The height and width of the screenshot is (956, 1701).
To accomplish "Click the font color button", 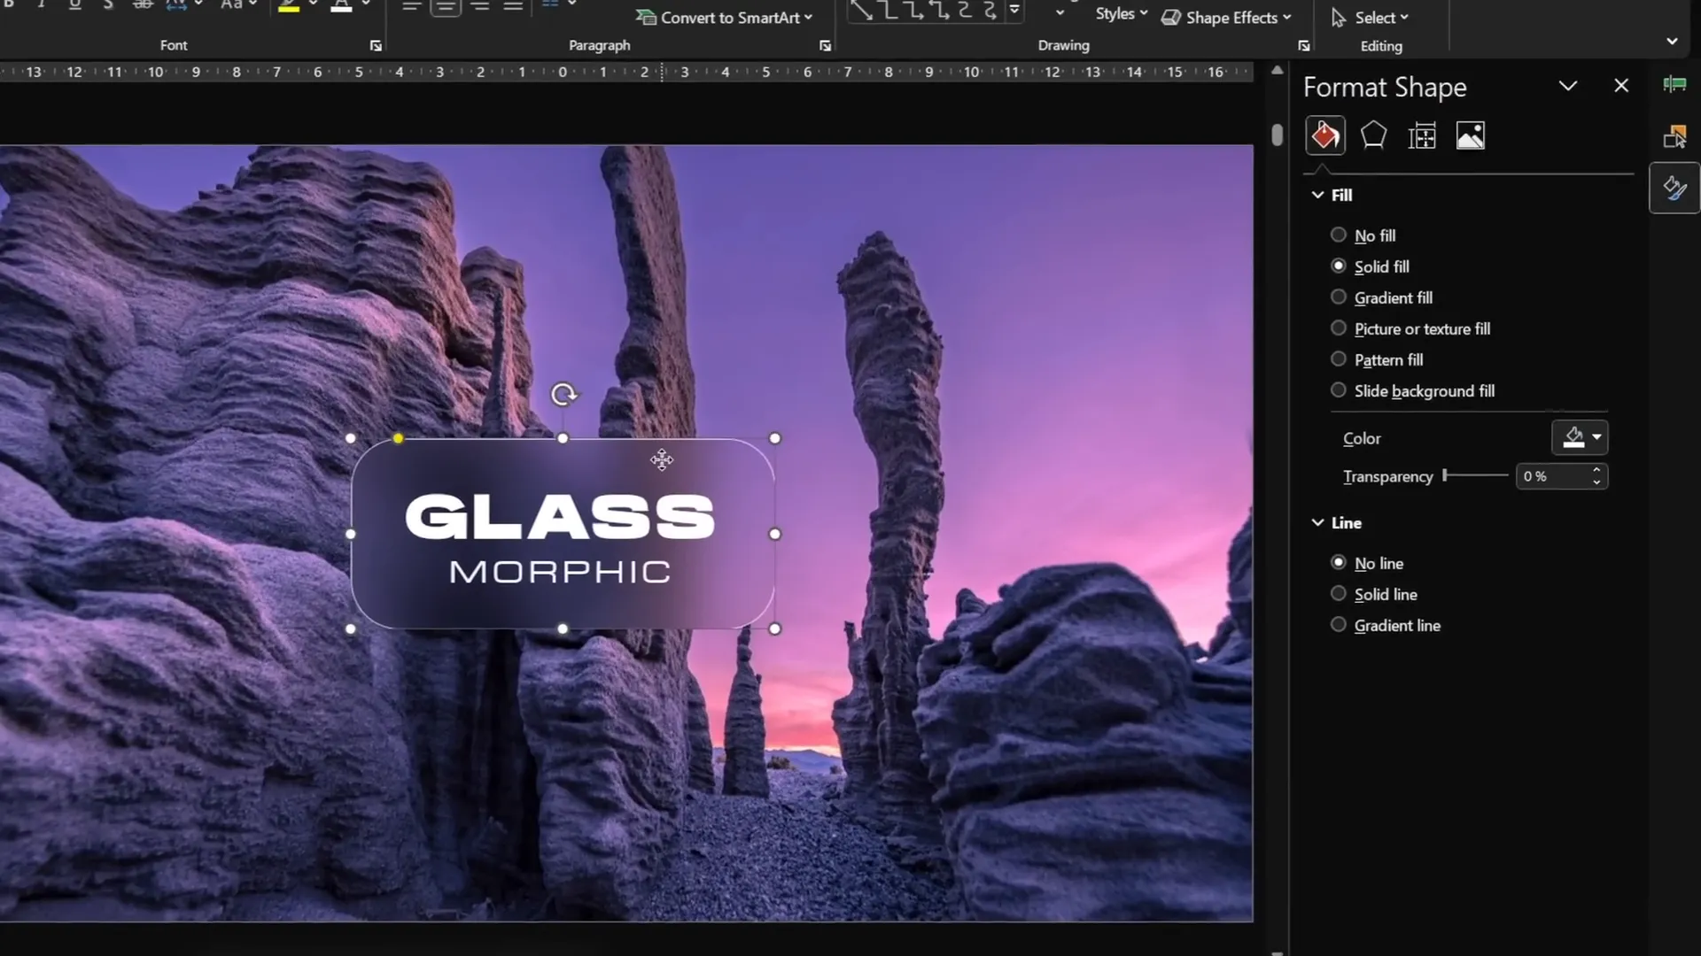I will [x=341, y=7].
